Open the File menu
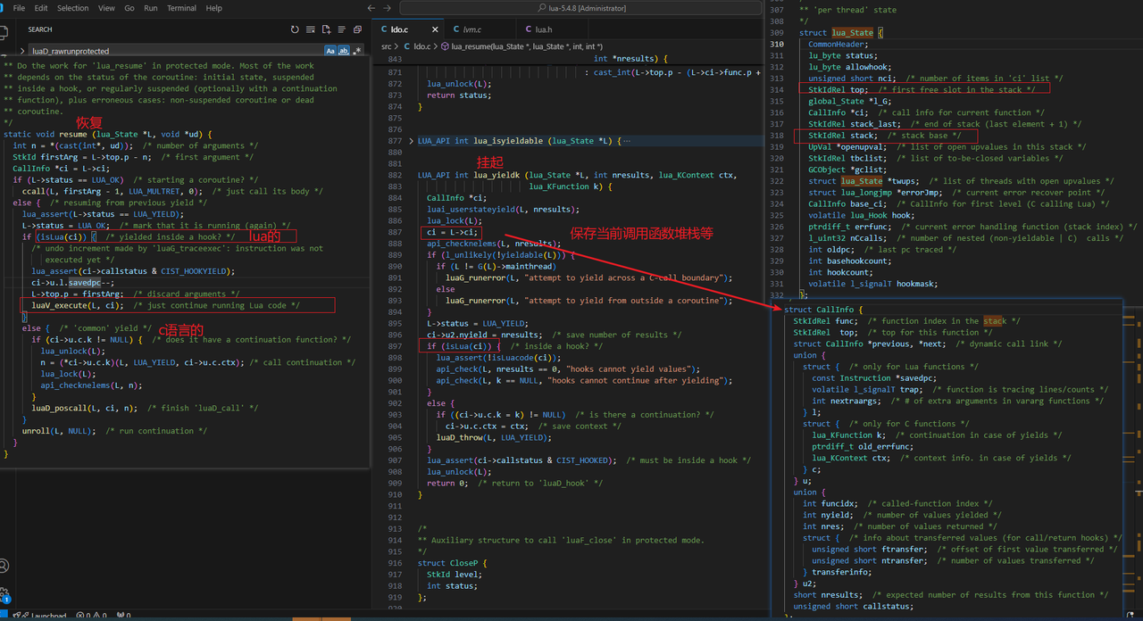The height and width of the screenshot is (621, 1143). [19, 8]
